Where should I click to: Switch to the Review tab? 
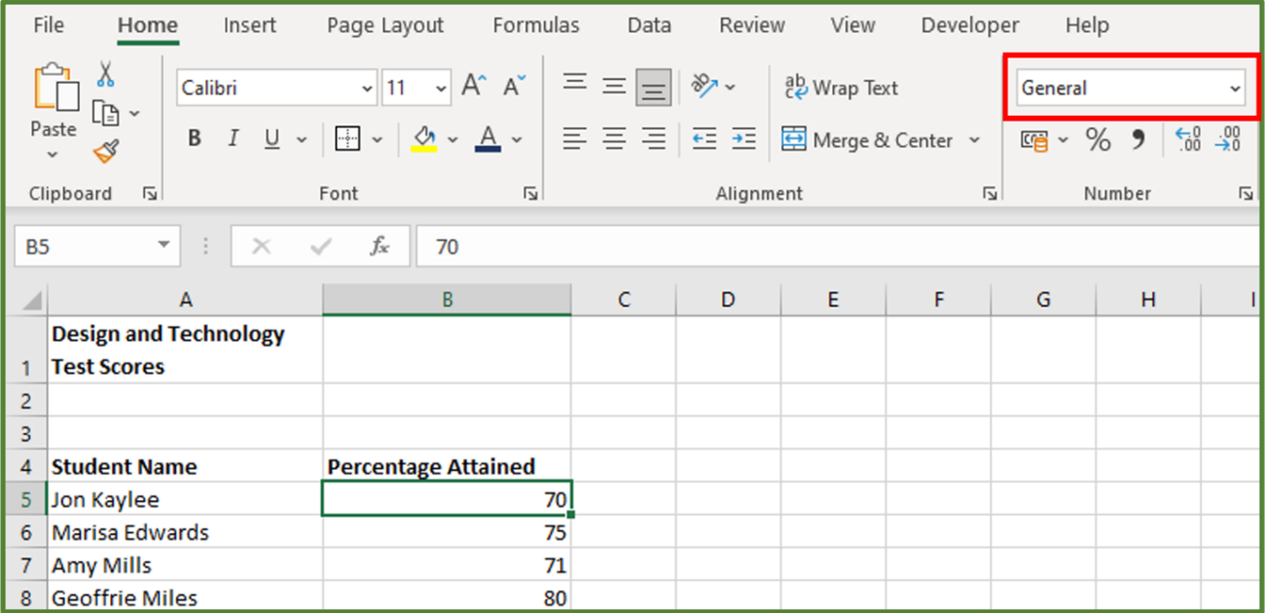[751, 25]
